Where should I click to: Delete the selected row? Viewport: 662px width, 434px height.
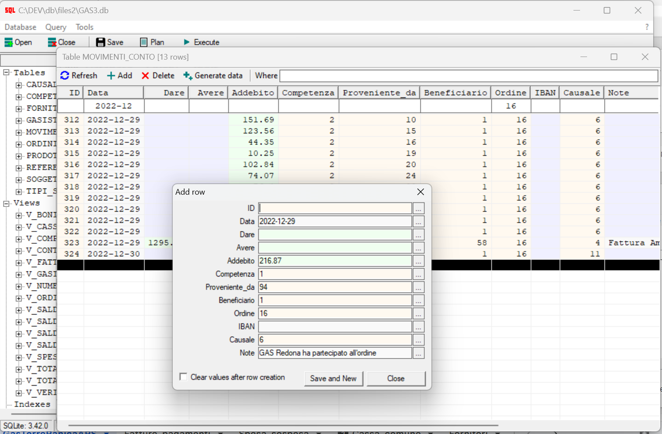pyautogui.click(x=157, y=75)
